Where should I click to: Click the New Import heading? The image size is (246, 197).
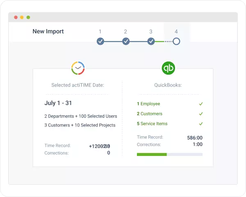pos(48,32)
